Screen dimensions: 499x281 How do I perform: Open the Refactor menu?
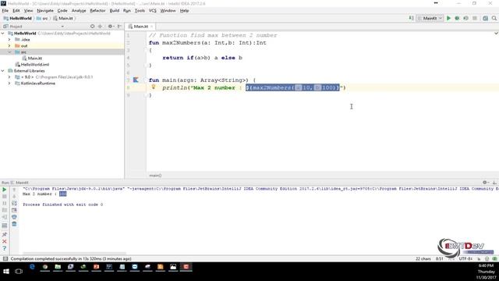(97, 10)
